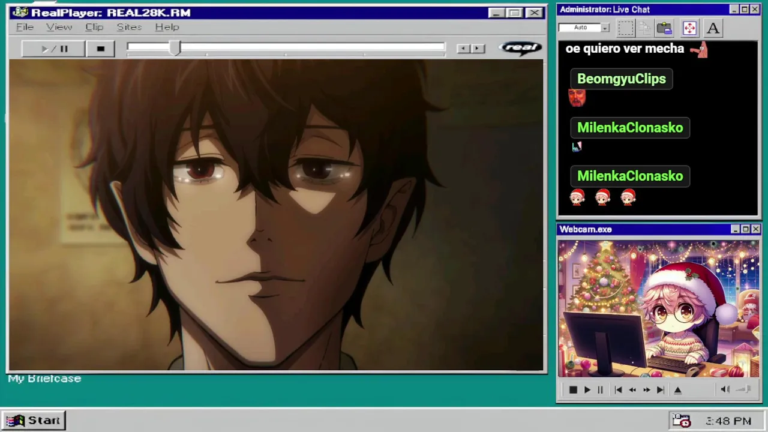Click the system tray scheduler icon
The height and width of the screenshot is (432, 768).
(682, 421)
